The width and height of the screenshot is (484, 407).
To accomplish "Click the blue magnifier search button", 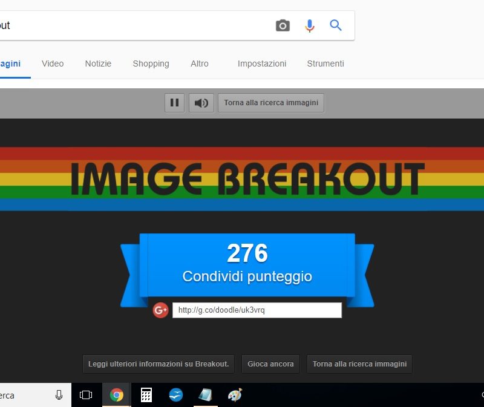I will point(336,25).
